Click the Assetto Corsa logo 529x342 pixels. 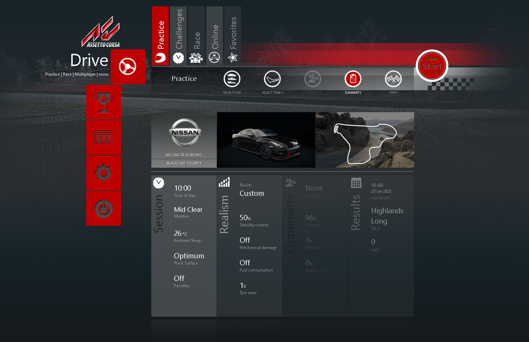point(101,32)
